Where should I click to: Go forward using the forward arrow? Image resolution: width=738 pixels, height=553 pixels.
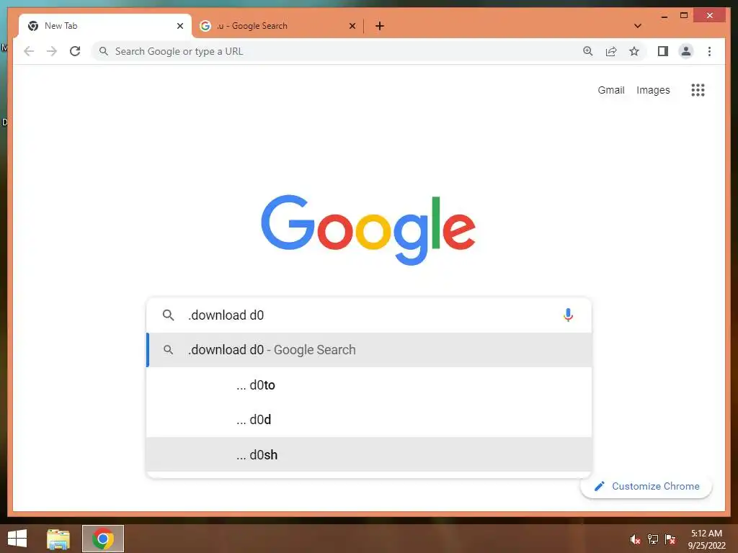(52, 51)
